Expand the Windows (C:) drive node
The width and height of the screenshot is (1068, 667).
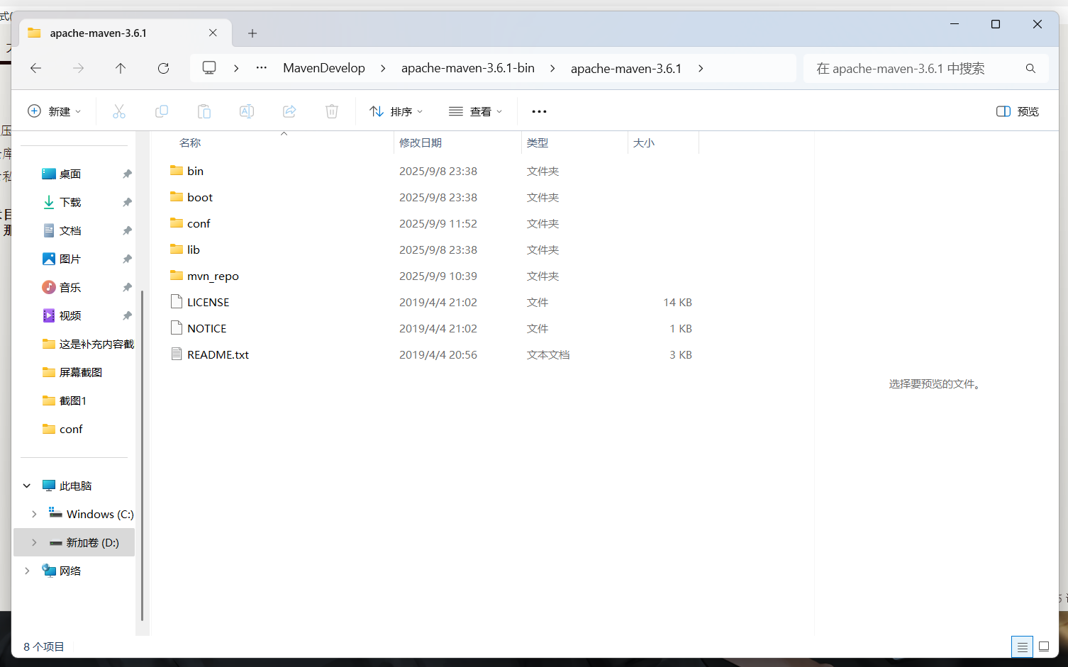[34, 514]
